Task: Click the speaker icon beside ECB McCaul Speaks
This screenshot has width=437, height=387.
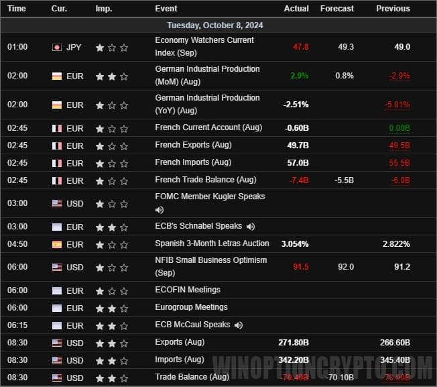Action: pos(238,325)
